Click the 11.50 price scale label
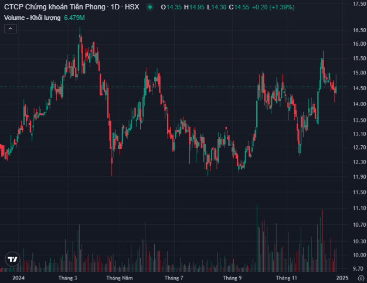This screenshot has height=283, width=367. (359, 192)
